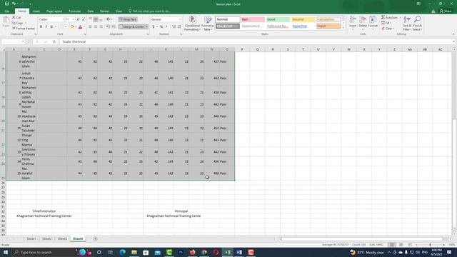This screenshot has height=257, width=457.
Task: Paste clipboard contents
Action: coord(6,22)
